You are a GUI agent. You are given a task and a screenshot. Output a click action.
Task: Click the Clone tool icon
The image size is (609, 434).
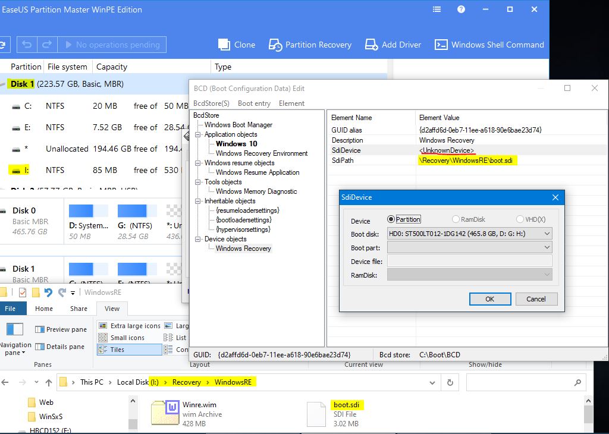click(x=224, y=45)
